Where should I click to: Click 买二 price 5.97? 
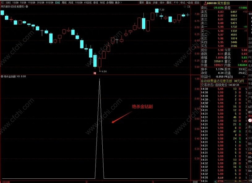tap(221, 35)
